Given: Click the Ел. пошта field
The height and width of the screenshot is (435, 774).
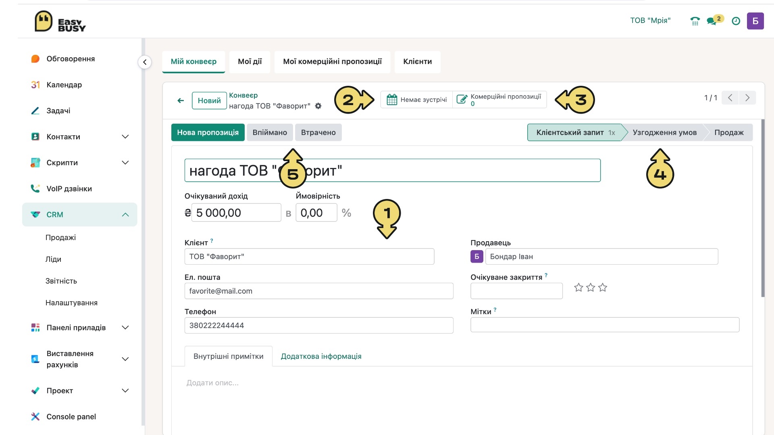Looking at the screenshot, I should [318, 291].
